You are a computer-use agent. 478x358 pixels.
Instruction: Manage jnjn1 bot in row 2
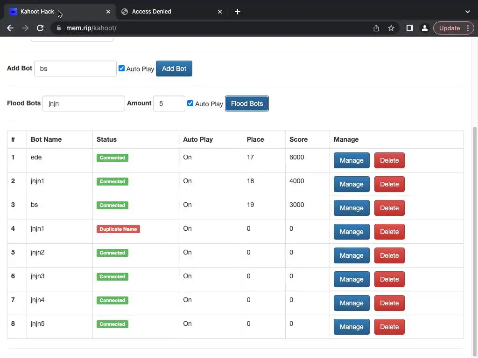pyautogui.click(x=351, y=184)
